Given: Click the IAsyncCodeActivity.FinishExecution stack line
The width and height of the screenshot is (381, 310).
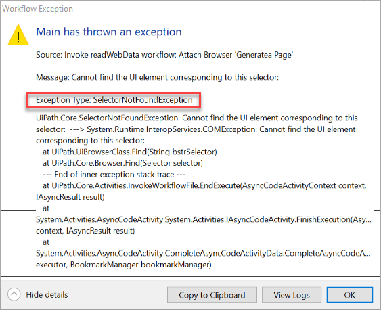Looking at the screenshot, I should 204,219.
